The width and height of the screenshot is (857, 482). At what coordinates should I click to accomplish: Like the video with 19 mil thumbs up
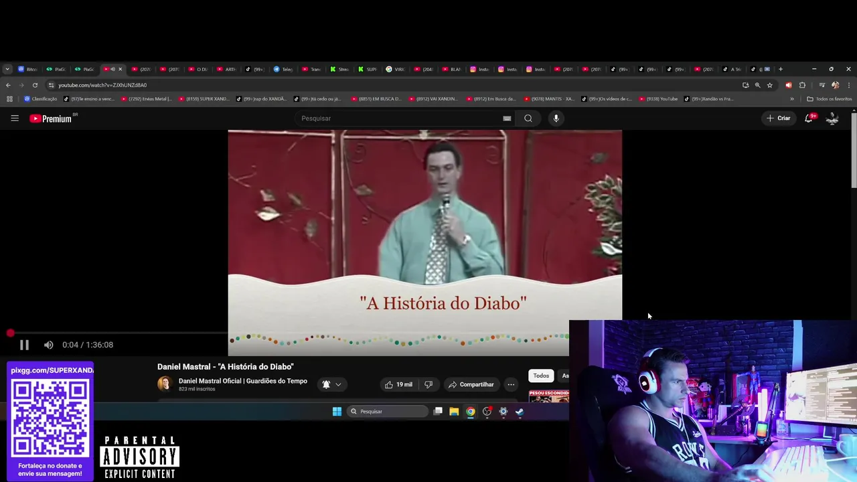coord(398,384)
